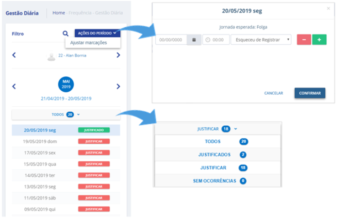Expand the TODOS 20 filter dropdown
This screenshot has width=349, height=219.
point(66,115)
